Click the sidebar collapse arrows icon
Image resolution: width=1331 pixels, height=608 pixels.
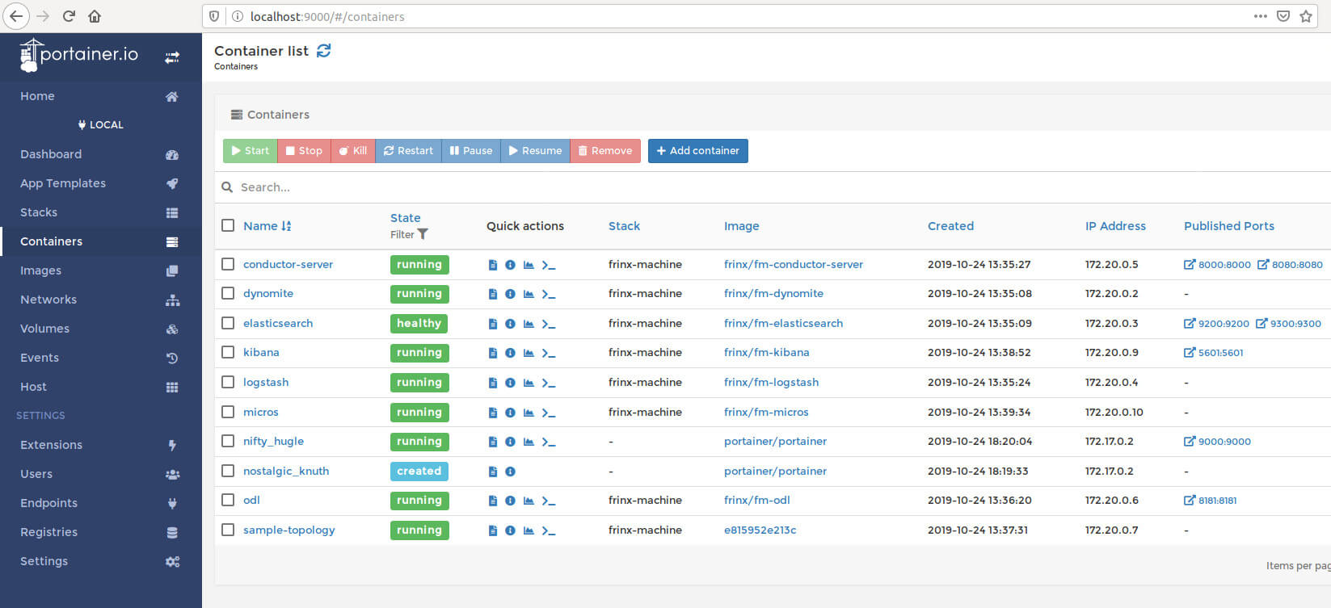pos(172,57)
